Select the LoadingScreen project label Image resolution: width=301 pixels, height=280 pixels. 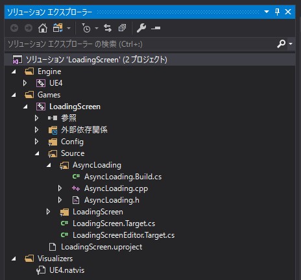(75, 107)
